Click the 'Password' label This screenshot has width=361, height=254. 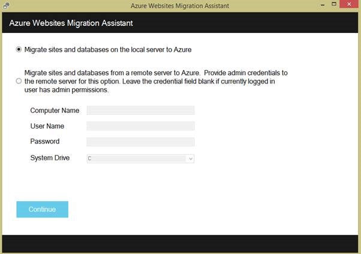tap(45, 141)
